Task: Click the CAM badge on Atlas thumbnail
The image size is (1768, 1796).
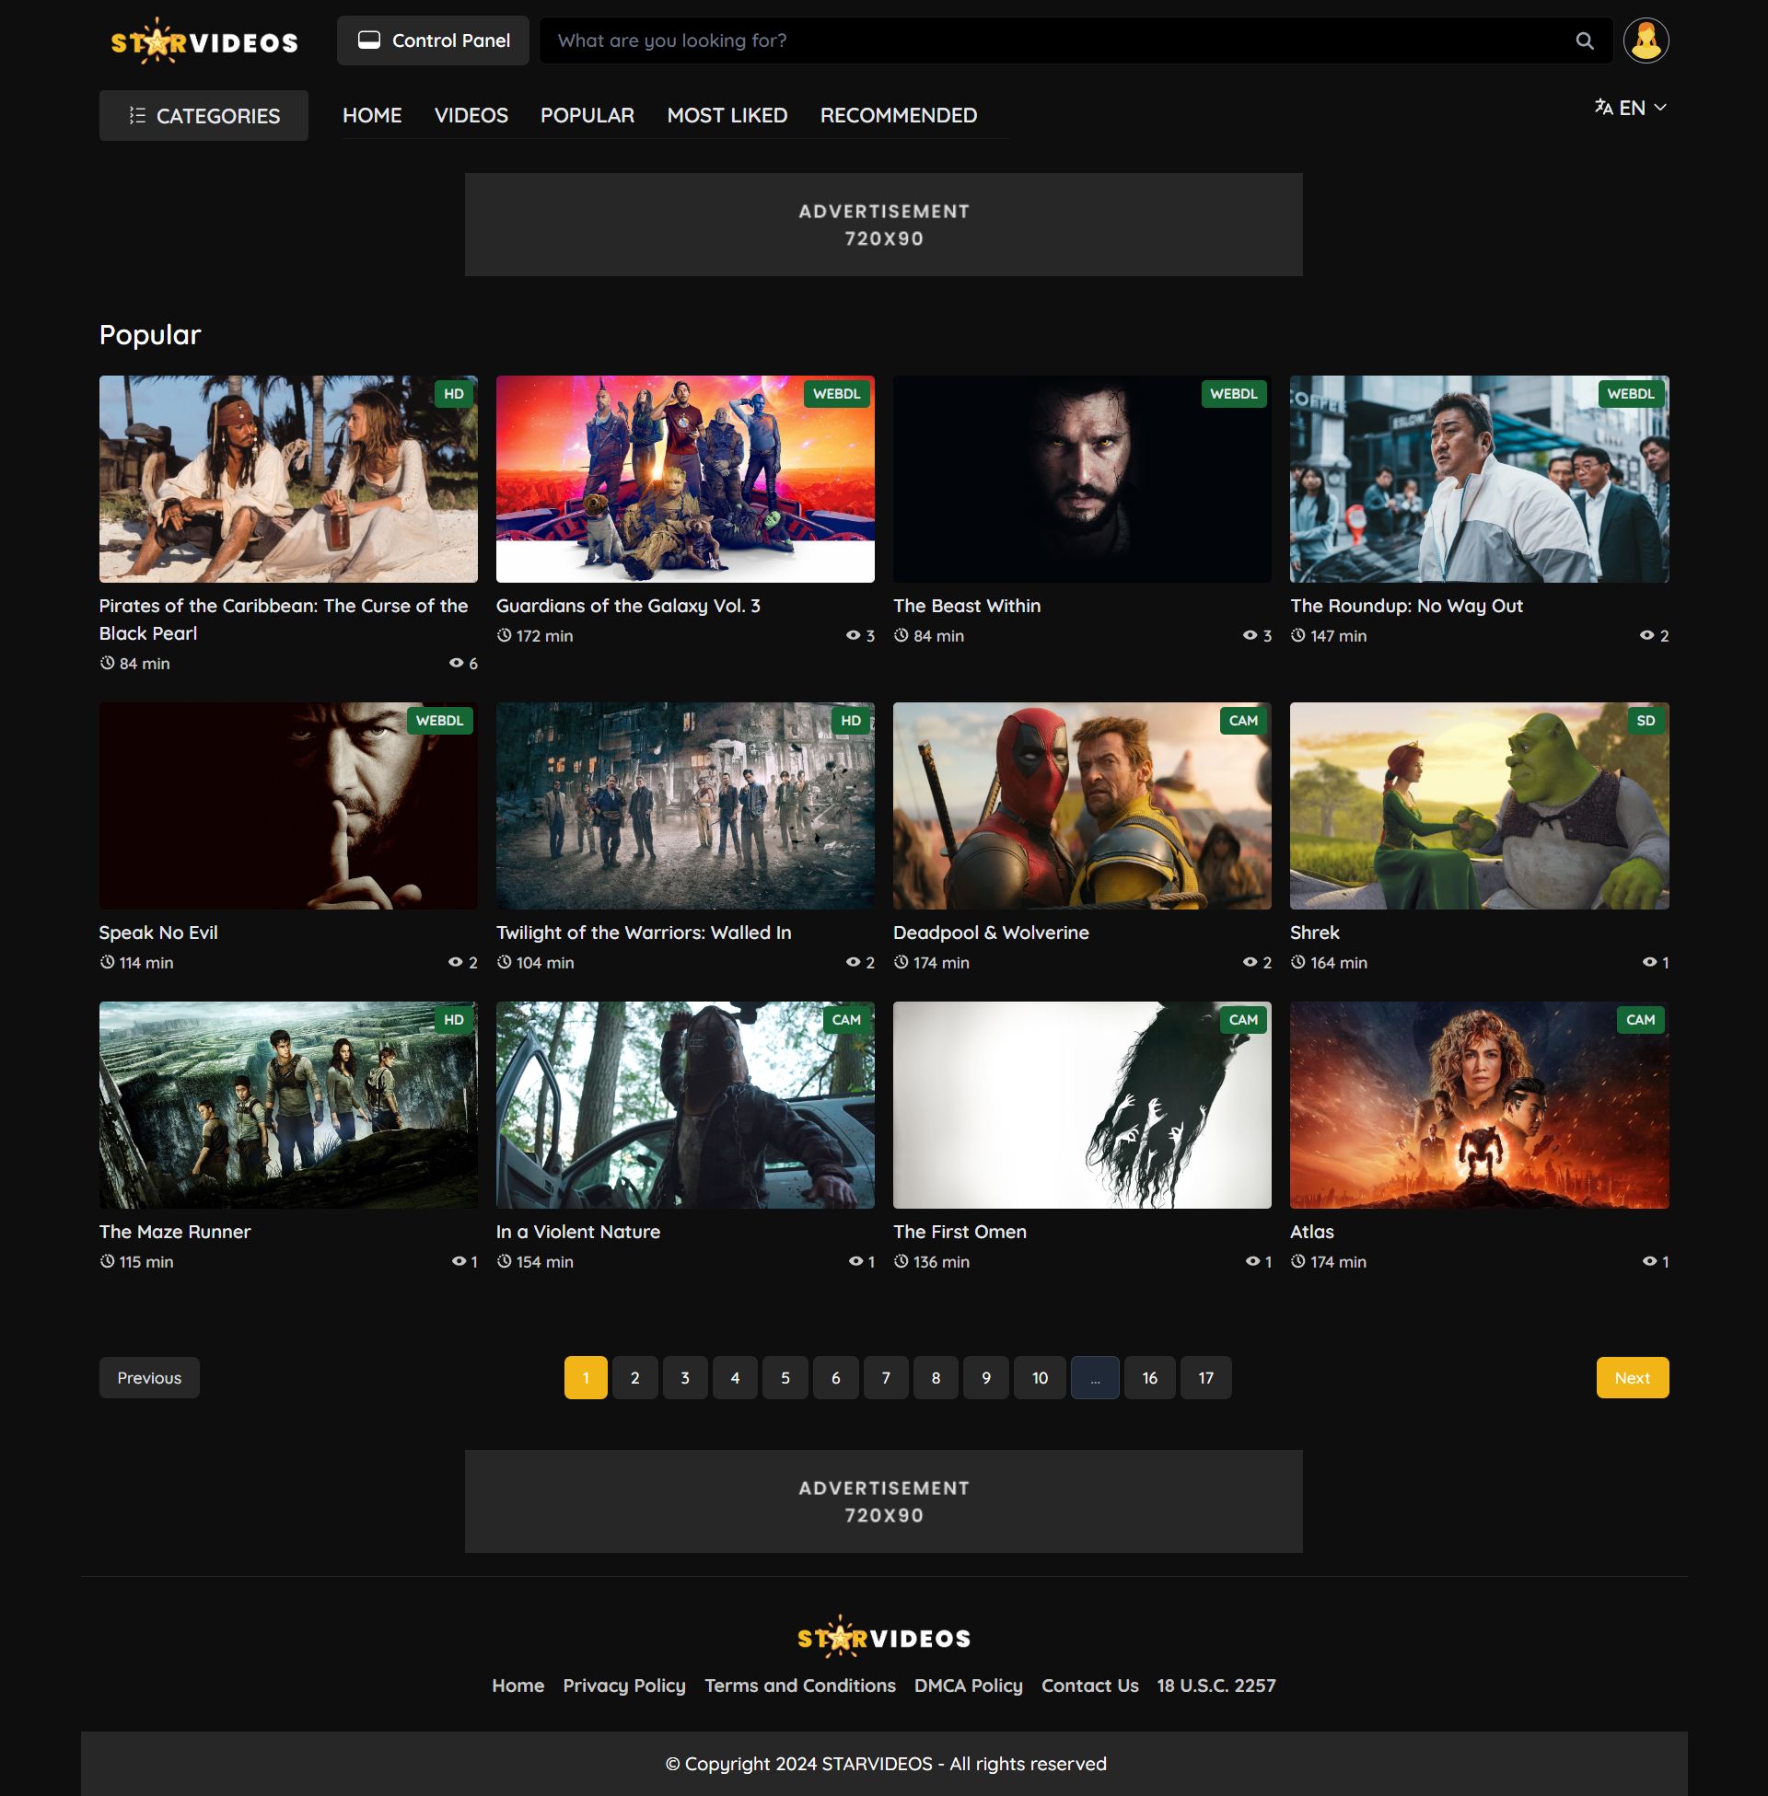Action: point(1640,1019)
